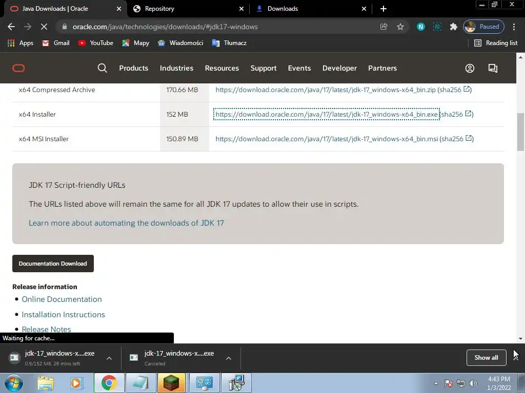Show hidden tray icons arrow
The height and width of the screenshot is (393, 525).
point(436,383)
